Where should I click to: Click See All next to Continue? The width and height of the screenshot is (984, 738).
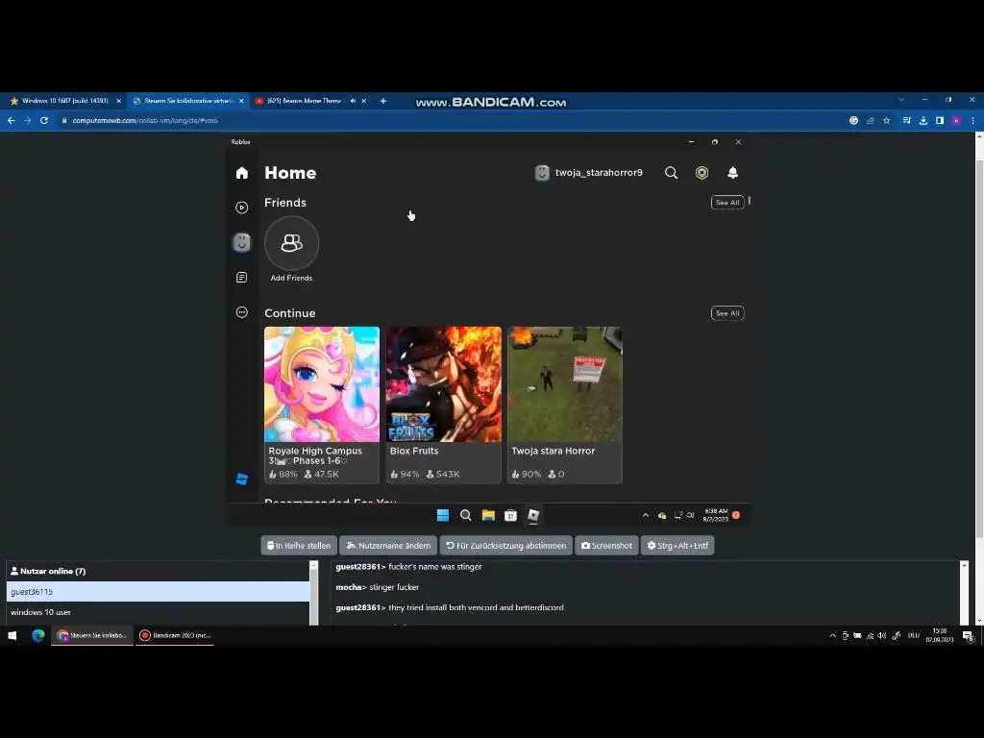pos(727,313)
